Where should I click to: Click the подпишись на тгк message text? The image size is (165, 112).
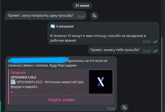pyautogui.click(x=58, y=63)
